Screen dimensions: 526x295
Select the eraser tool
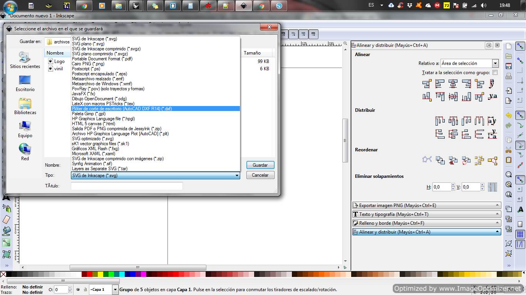coord(7,219)
